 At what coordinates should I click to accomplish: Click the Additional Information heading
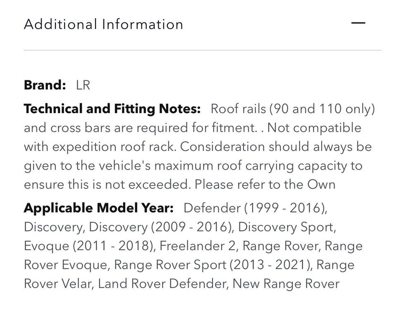(x=103, y=24)
